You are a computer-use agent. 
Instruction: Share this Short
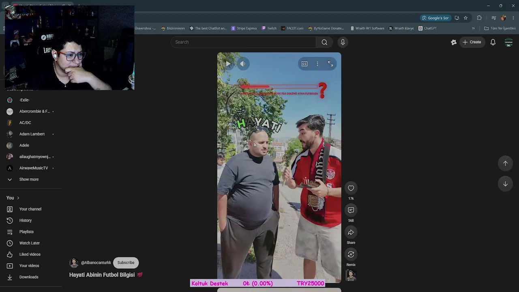[351, 232]
